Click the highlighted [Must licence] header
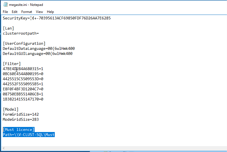 [19, 129]
